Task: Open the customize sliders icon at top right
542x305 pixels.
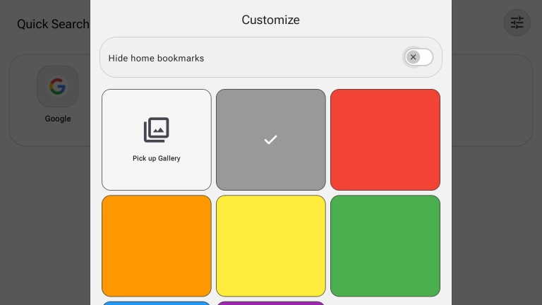Action: [x=517, y=23]
